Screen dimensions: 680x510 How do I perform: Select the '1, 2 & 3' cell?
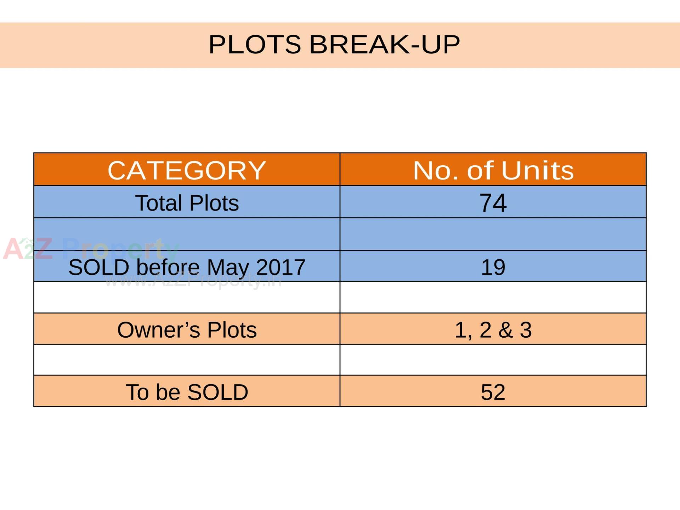tap(493, 330)
